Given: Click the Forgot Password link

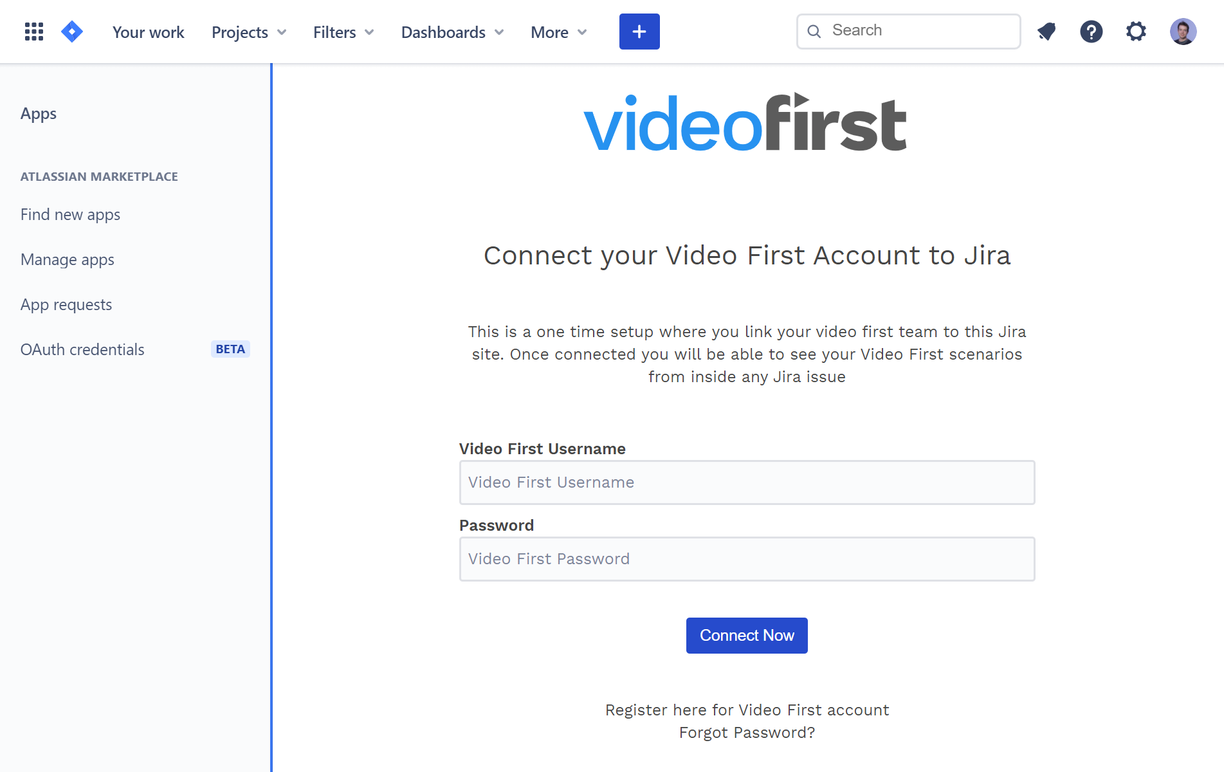Looking at the screenshot, I should pos(746,732).
